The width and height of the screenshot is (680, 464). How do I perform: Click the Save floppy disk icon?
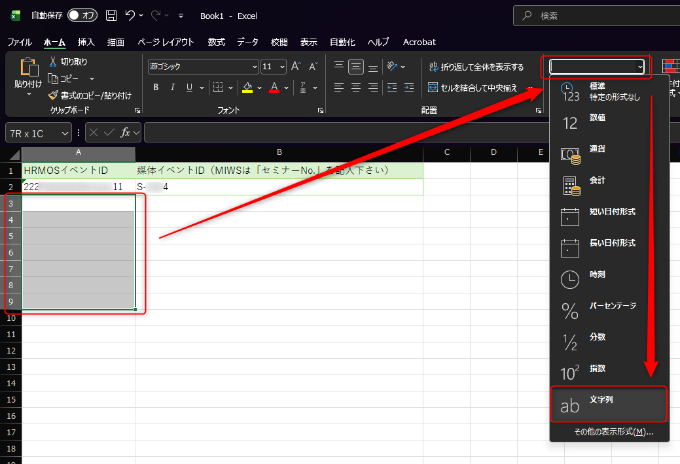(x=111, y=16)
